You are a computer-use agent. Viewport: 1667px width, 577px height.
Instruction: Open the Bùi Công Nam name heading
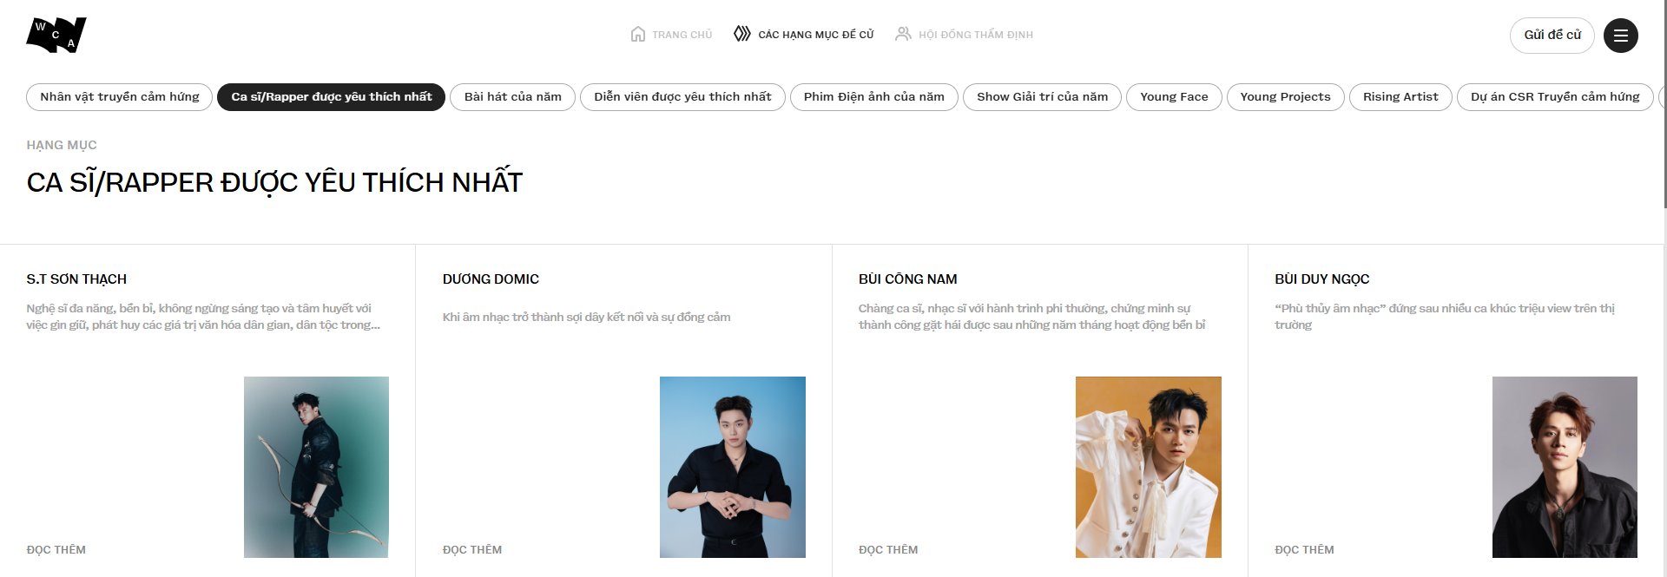pyautogui.click(x=907, y=279)
